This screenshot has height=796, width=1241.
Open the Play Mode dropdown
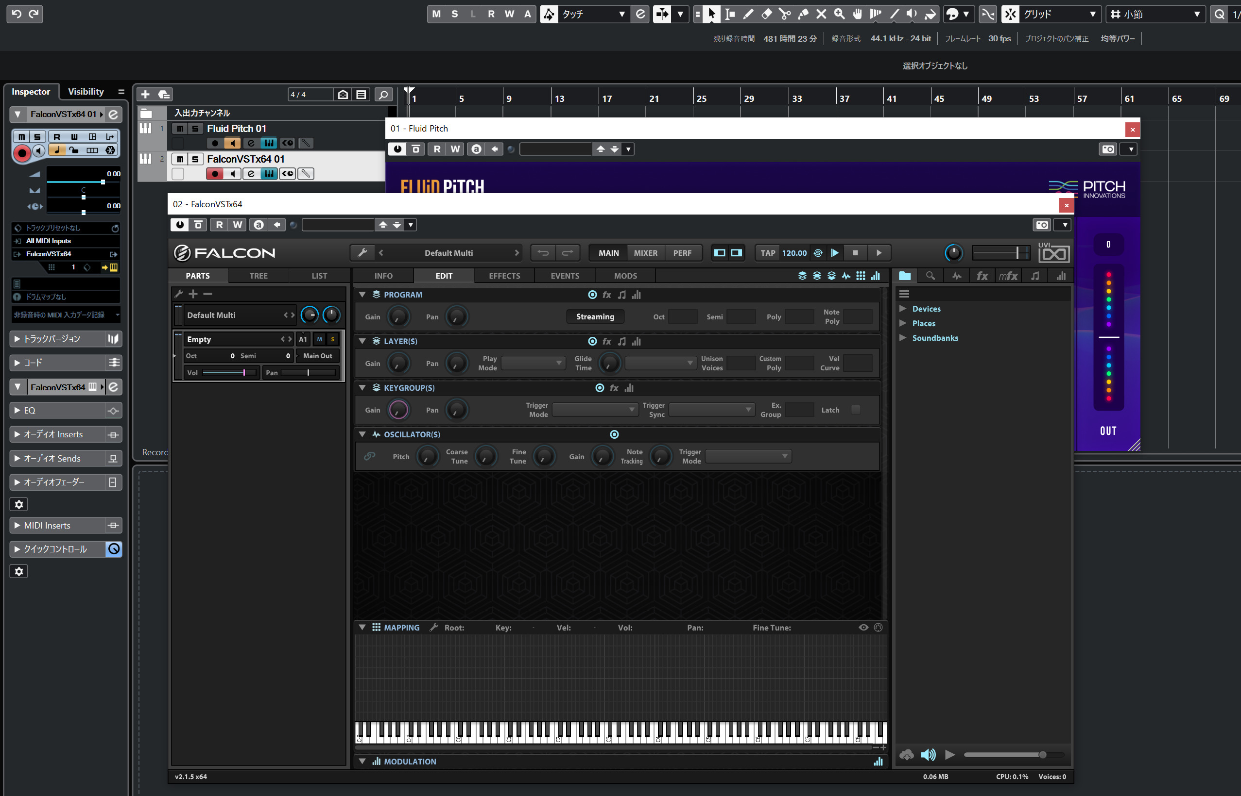[533, 364]
